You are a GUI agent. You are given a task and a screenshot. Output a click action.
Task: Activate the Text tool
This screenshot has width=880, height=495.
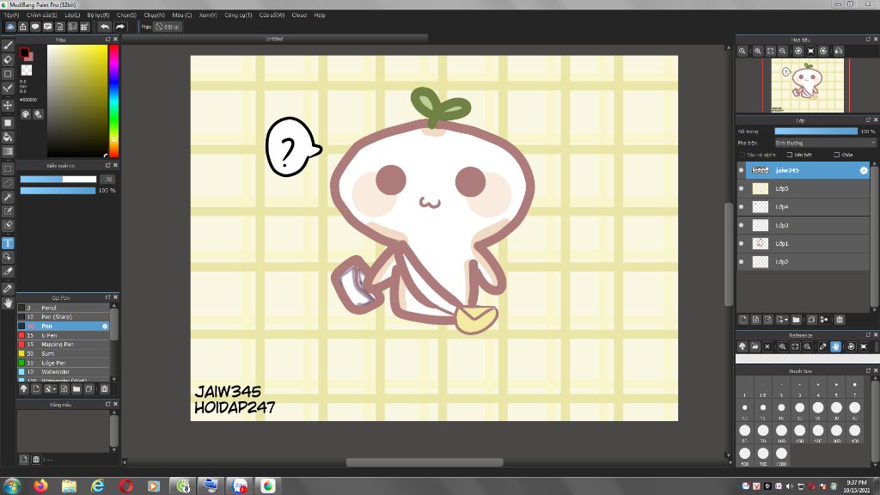pyautogui.click(x=8, y=243)
